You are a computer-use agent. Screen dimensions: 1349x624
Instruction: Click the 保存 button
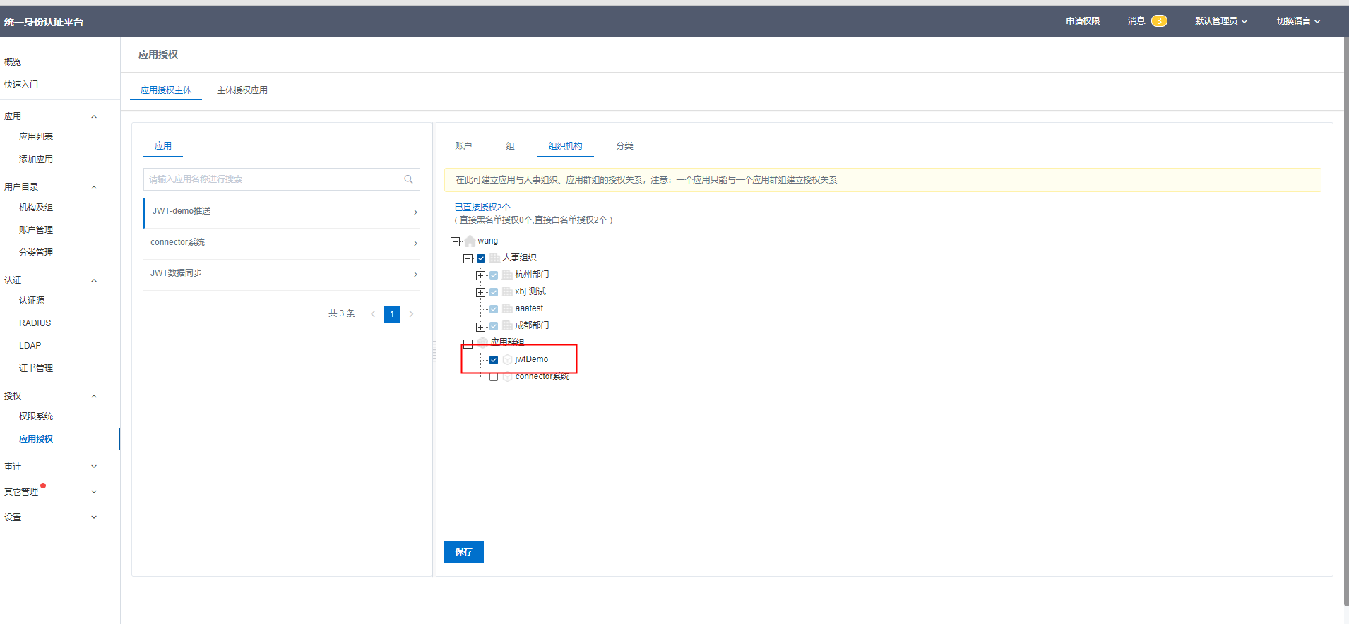pos(463,552)
